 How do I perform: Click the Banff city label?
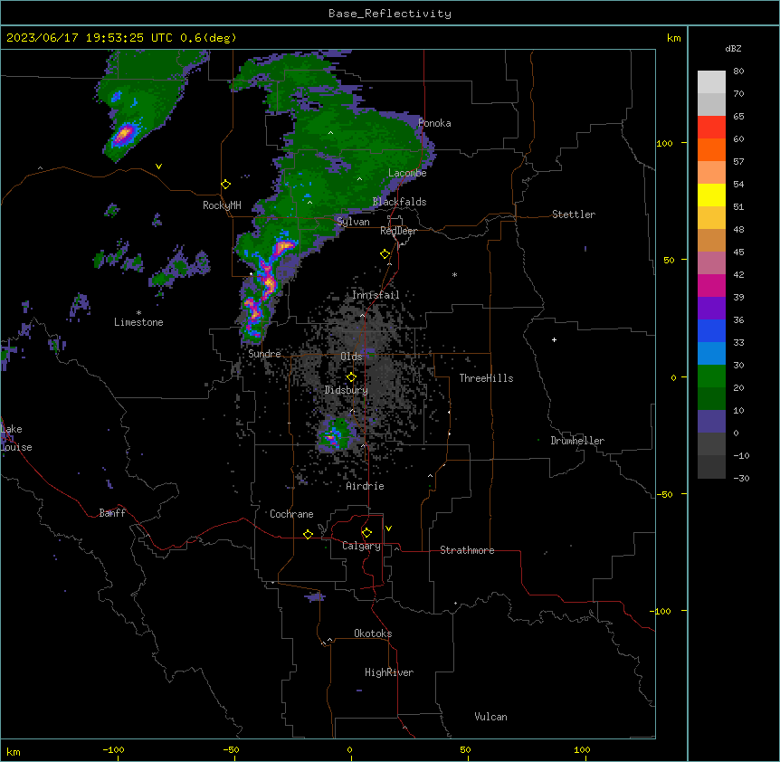[x=112, y=513]
